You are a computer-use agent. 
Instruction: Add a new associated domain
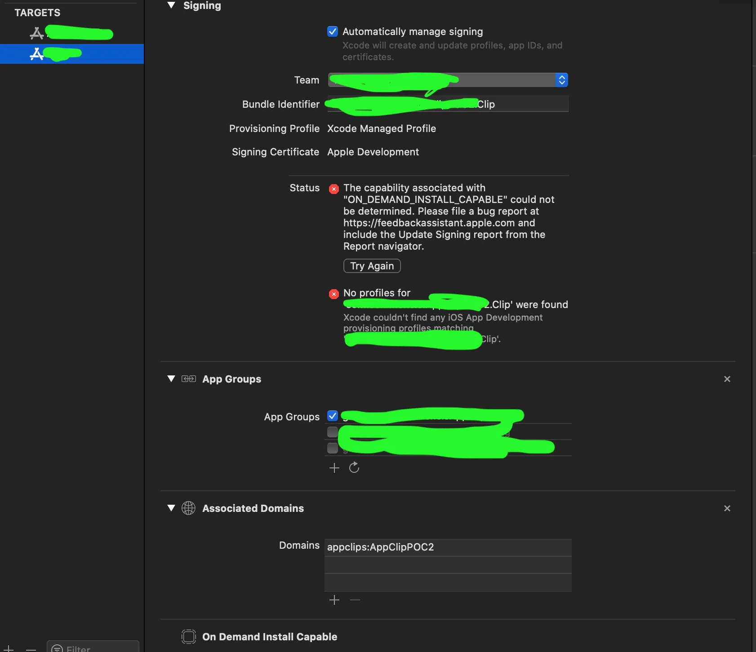(x=334, y=600)
